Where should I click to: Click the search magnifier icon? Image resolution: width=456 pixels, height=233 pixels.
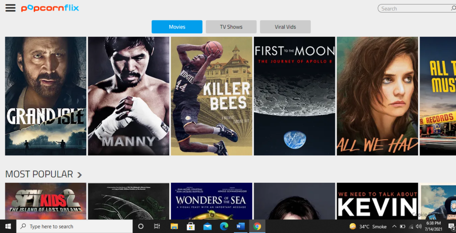(453, 8)
